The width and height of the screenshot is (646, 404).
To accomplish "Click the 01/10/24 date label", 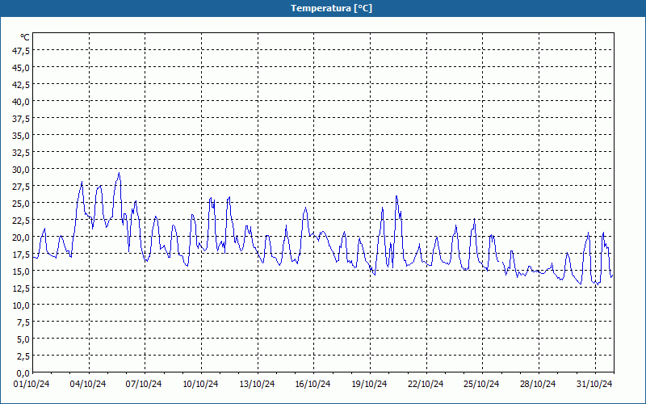I will click(31, 385).
